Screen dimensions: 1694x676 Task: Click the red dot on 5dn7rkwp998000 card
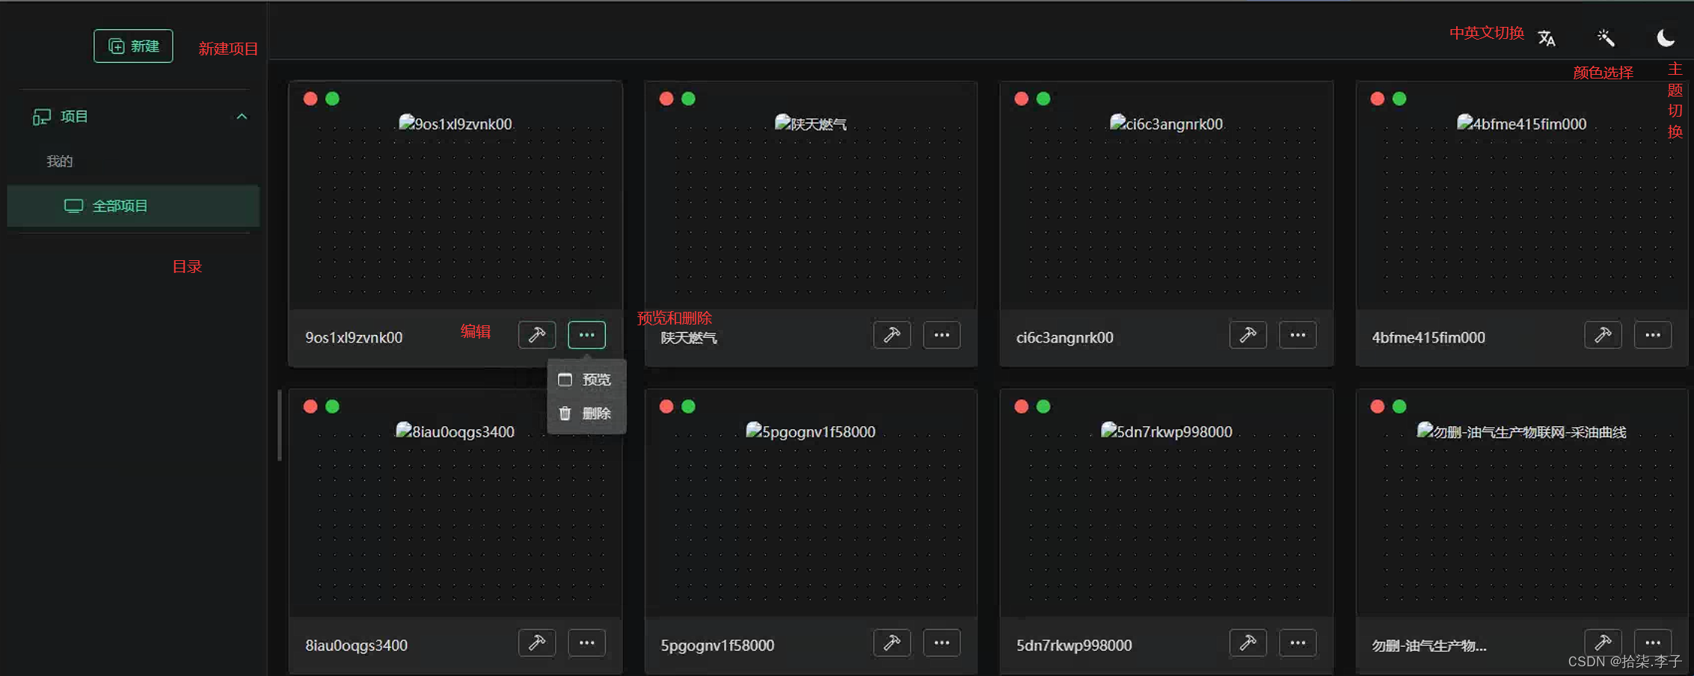click(x=1022, y=406)
